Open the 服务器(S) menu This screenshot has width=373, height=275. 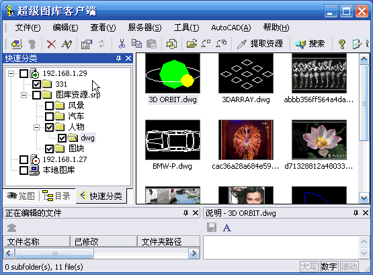144,28
